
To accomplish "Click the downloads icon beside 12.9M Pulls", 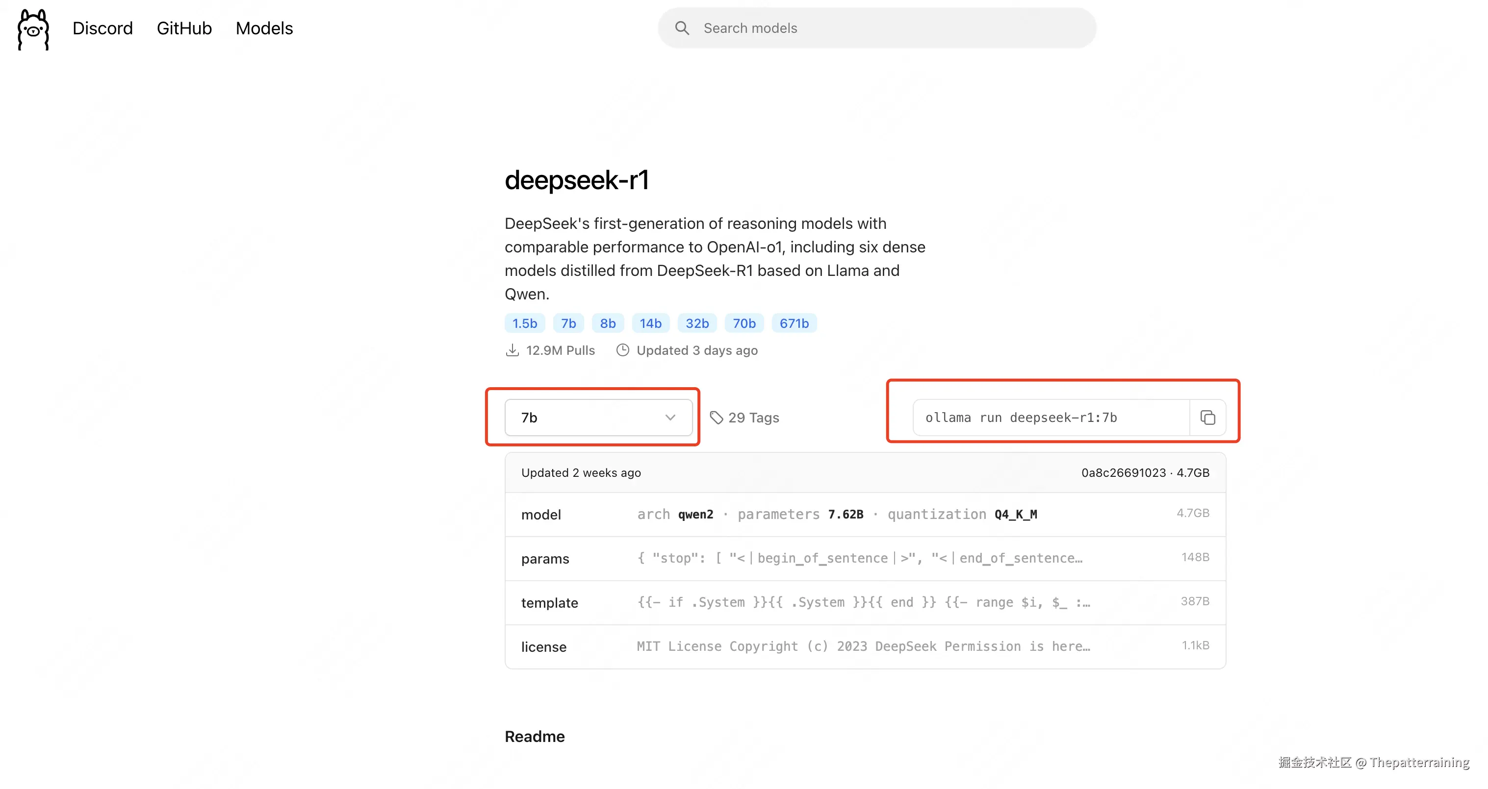I will (x=513, y=350).
